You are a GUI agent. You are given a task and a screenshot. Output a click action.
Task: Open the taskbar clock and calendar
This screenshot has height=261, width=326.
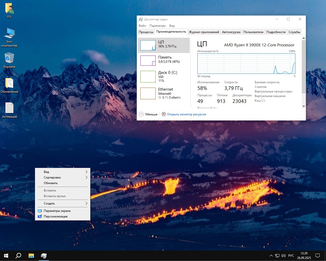304,256
